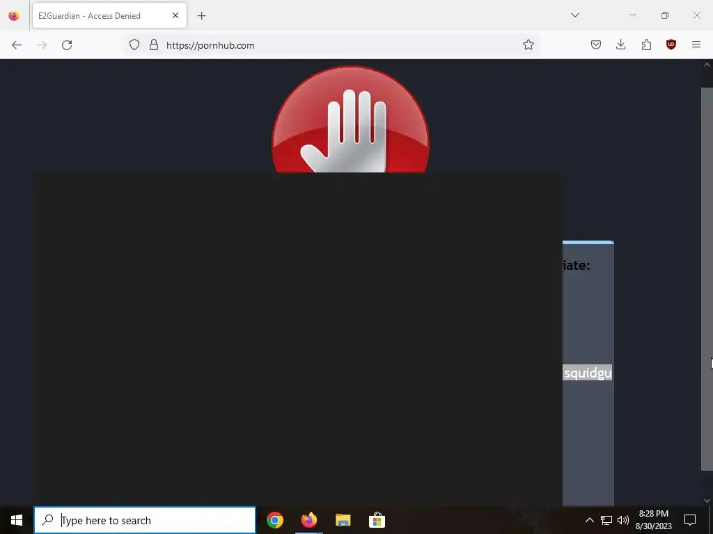The width and height of the screenshot is (713, 534).
Task: Click the disabled forward arrow in Firefox
Action: point(42,45)
